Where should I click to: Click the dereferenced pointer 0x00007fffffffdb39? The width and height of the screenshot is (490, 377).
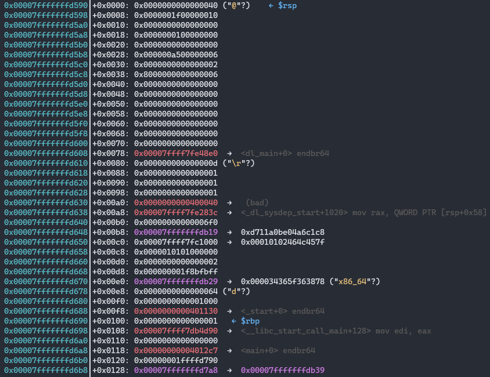click(283, 370)
